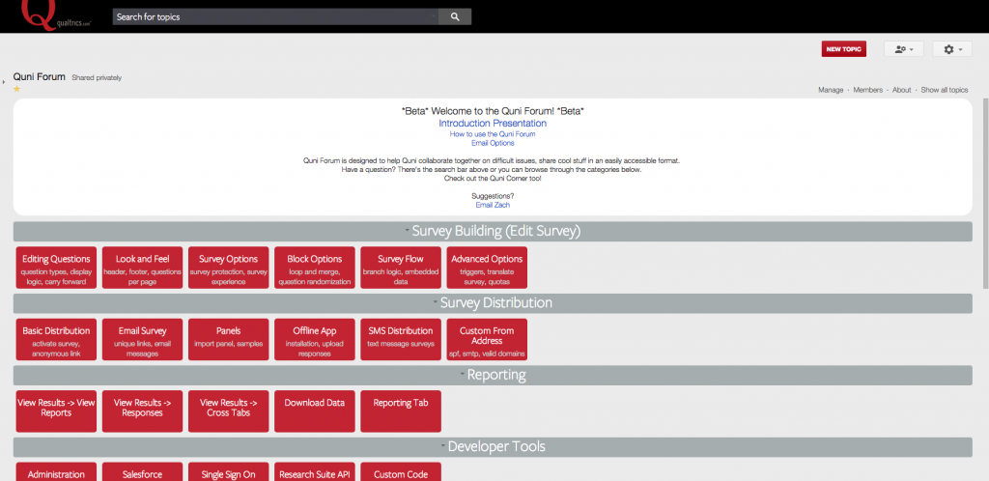
Task: Open View Results -> View Reports
Action: pos(56,411)
